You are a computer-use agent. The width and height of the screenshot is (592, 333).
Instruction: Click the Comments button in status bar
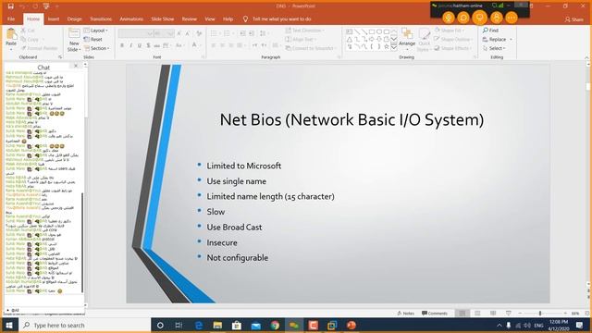[x=435, y=314]
